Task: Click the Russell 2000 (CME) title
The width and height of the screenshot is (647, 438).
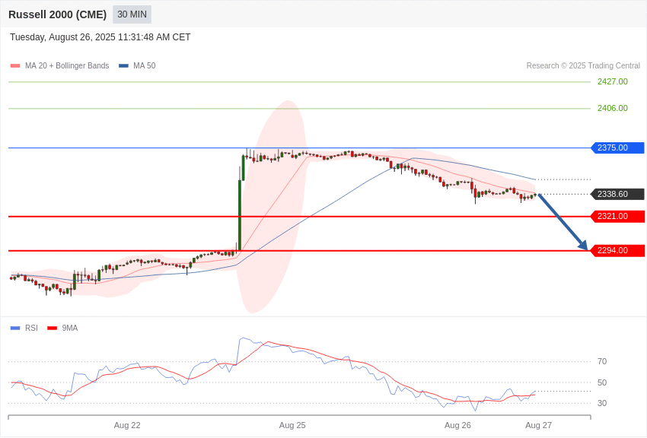Action: tap(57, 14)
